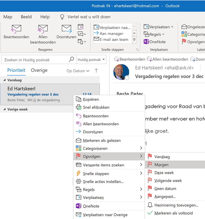Choose Markeren als gelezen
Image resolution: width=205 pixels, height=219 pixels.
(x=109, y=140)
